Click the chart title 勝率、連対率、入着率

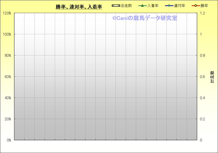tap(79, 7)
